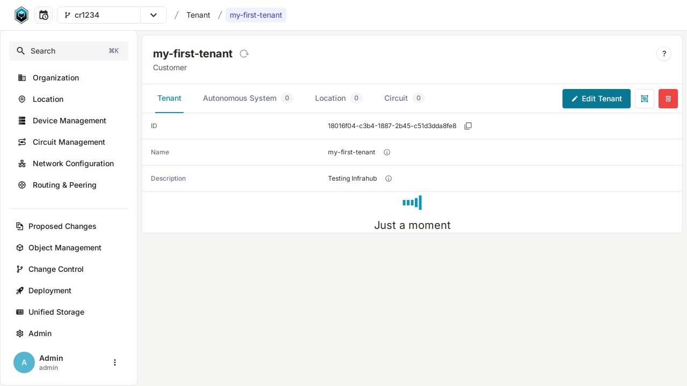Click the red trash icon to delete tenant
Screen dimensions: 687x386
tap(668, 99)
